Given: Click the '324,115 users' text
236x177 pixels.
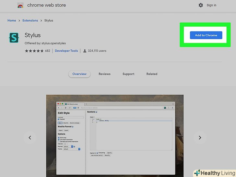Looking at the screenshot, I should click(x=97, y=51).
